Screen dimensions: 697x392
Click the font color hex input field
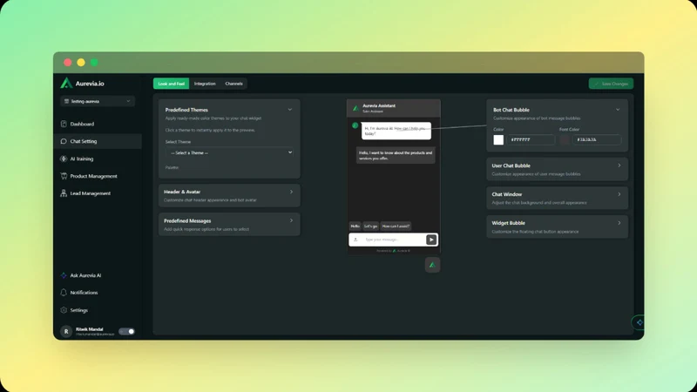(x=597, y=139)
